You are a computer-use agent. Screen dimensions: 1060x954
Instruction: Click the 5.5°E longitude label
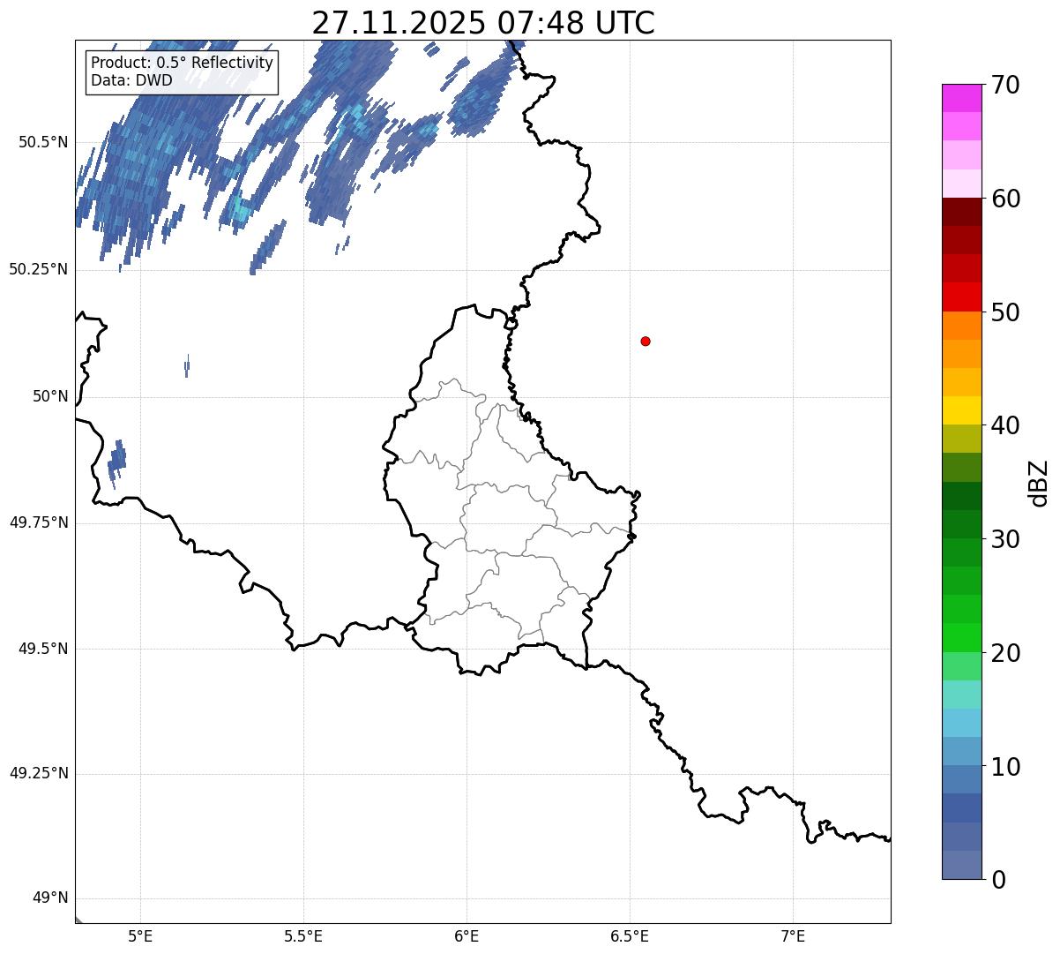coord(303,935)
